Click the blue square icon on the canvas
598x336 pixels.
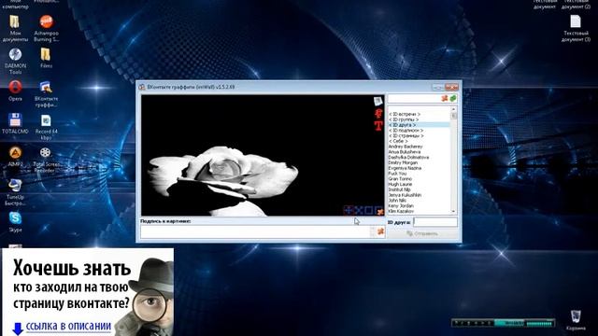click(369, 210)
